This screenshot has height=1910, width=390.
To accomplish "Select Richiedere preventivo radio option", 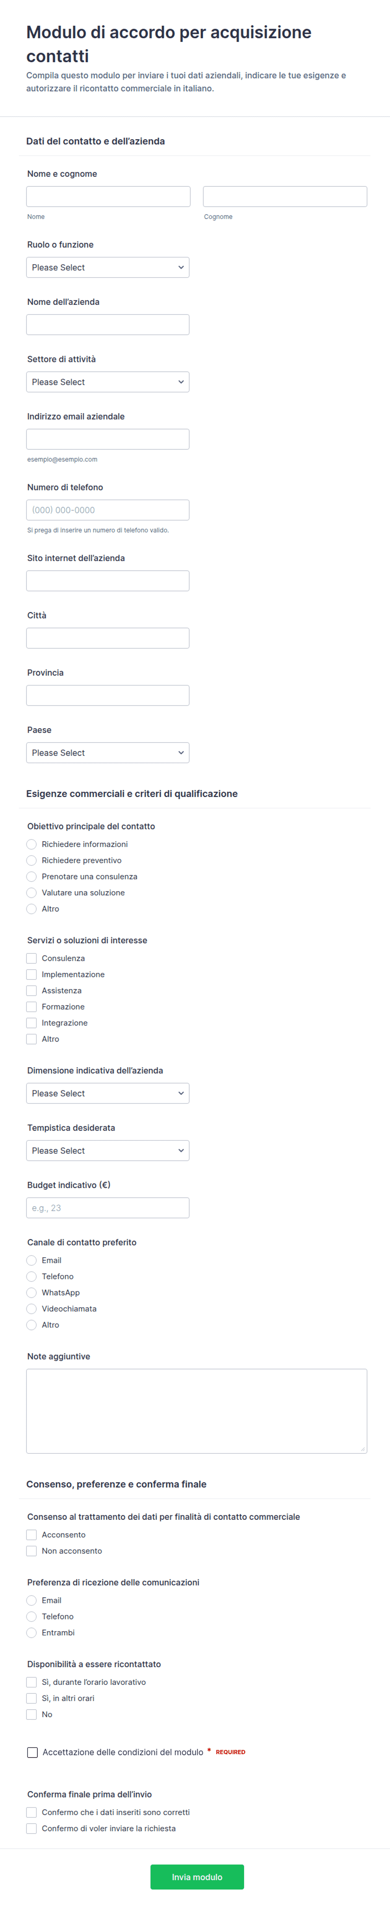I will 31,860.
